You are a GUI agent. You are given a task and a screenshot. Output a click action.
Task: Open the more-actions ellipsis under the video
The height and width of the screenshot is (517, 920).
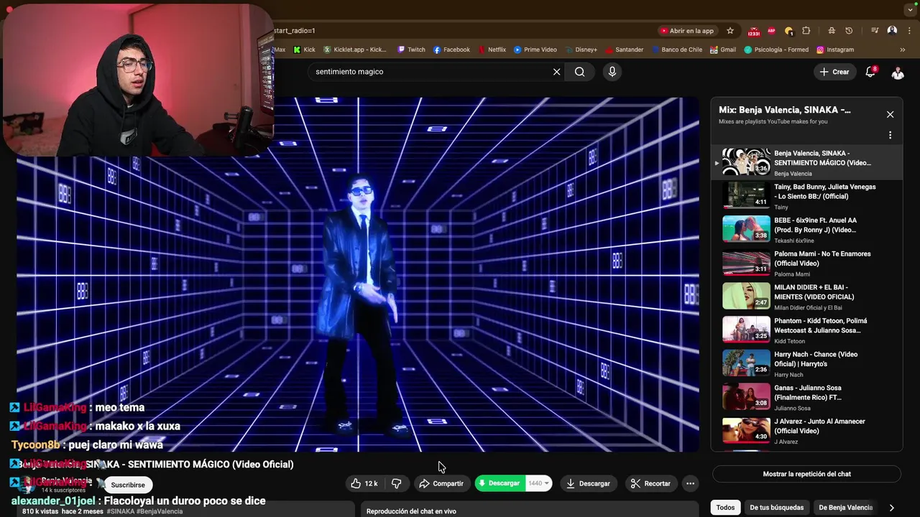coord(690,483)
